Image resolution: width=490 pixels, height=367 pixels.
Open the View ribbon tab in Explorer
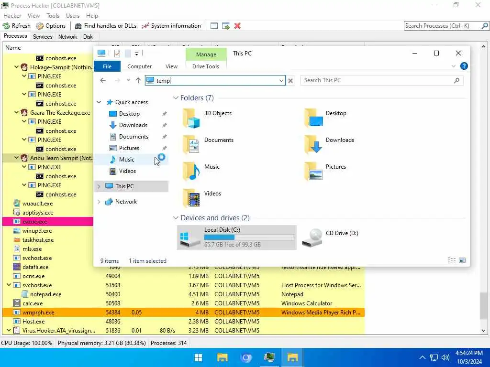[171, 66]
